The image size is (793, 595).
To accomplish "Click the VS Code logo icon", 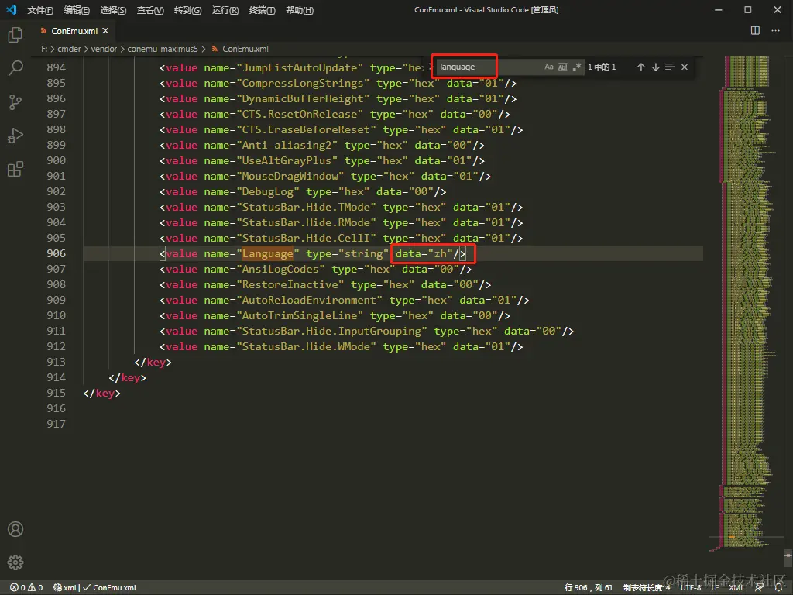I will point(11,9).
